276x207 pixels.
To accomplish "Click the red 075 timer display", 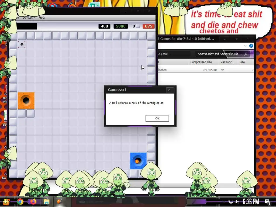I will 149,26.
